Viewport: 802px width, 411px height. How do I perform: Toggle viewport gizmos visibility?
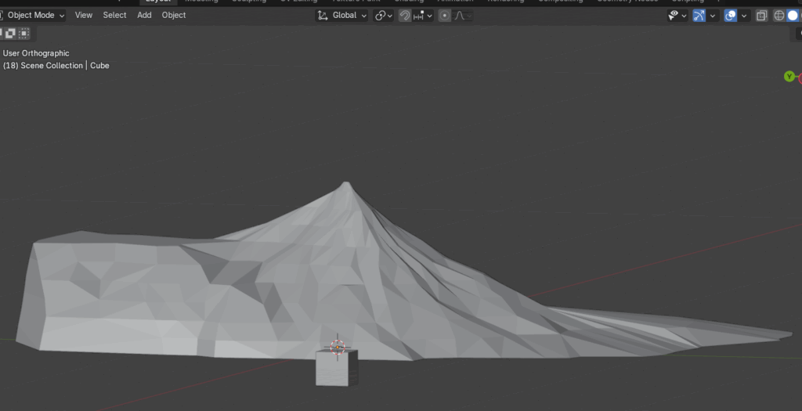point(699,16)
